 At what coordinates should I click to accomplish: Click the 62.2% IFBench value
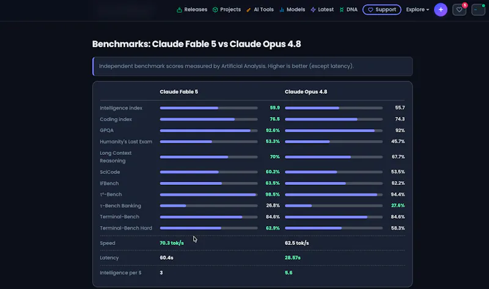click(398, 183)
